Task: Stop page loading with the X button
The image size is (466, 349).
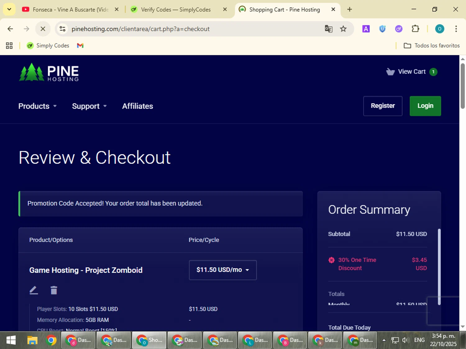Action: point(43,29)
